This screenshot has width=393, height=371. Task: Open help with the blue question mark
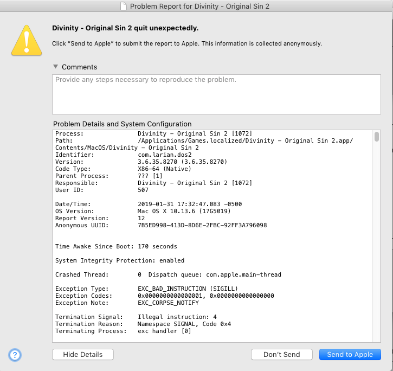[x=15, y=355]
